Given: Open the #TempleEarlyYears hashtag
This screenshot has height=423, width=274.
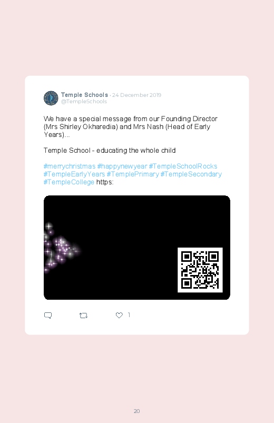Looking at the screenshot, I should point(74,174).
